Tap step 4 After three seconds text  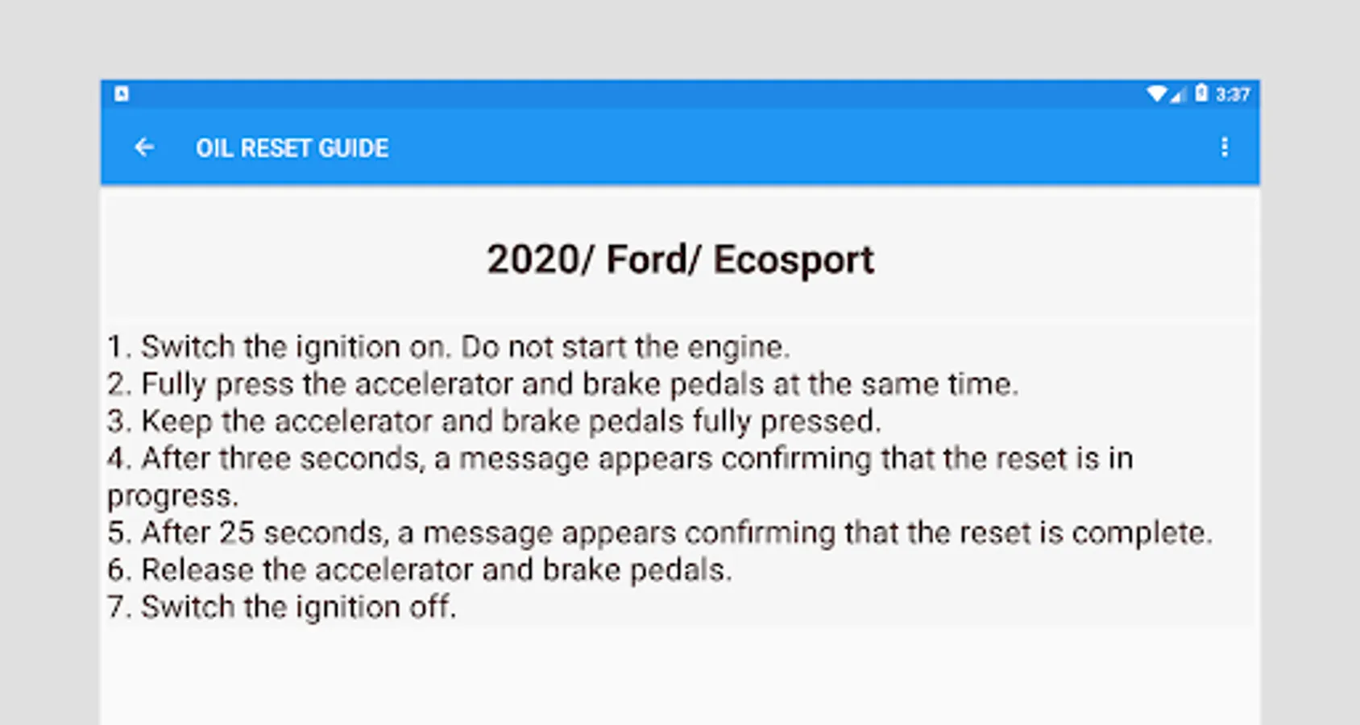619,458
